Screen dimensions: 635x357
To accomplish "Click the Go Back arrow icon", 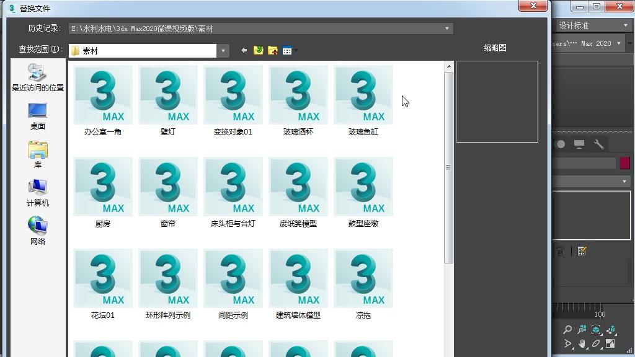I will pos(244,50).
